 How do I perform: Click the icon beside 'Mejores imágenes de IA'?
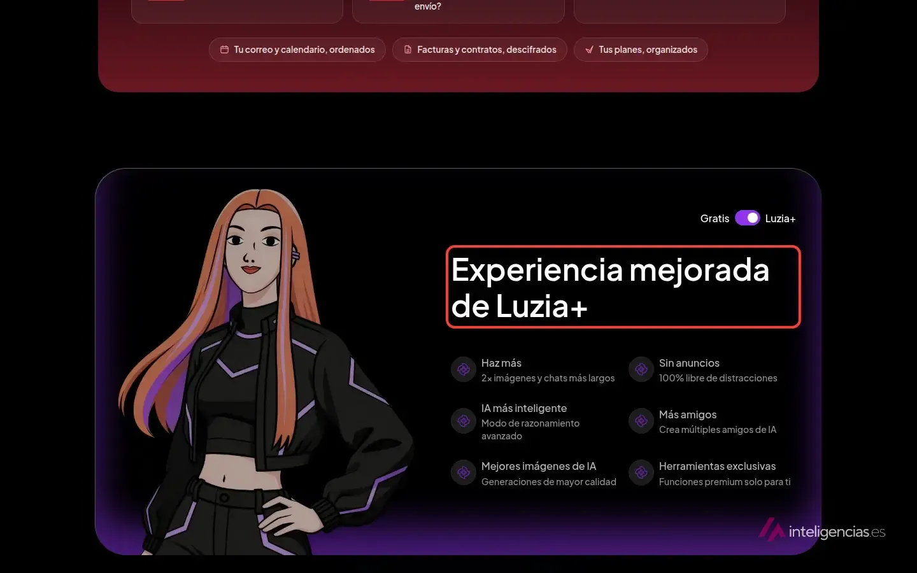(464, 472)
